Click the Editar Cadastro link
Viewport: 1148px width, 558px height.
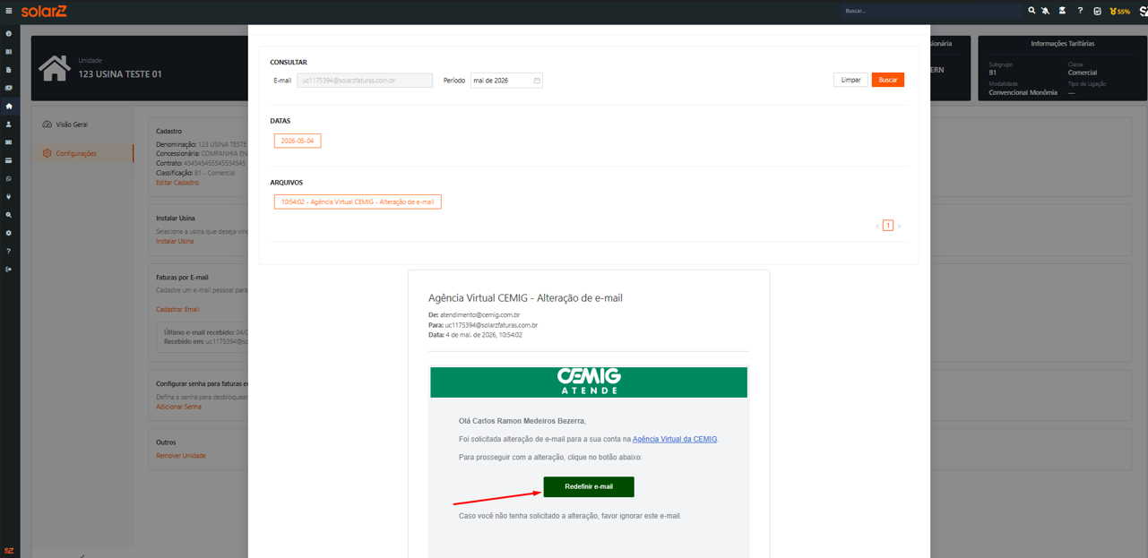click(x=177, y=183)
